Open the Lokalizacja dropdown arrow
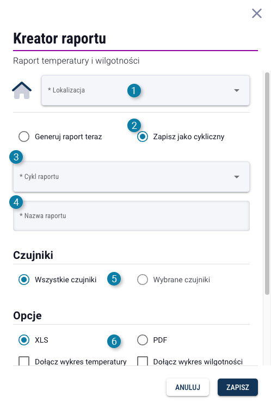Image resolution: width=271 pixels, height=409 pixels. (x=237, y=90)
